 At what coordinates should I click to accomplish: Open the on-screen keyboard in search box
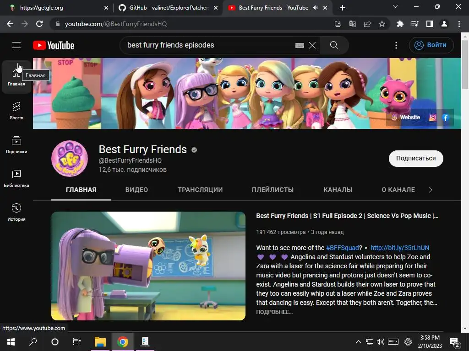coord(300,45)
